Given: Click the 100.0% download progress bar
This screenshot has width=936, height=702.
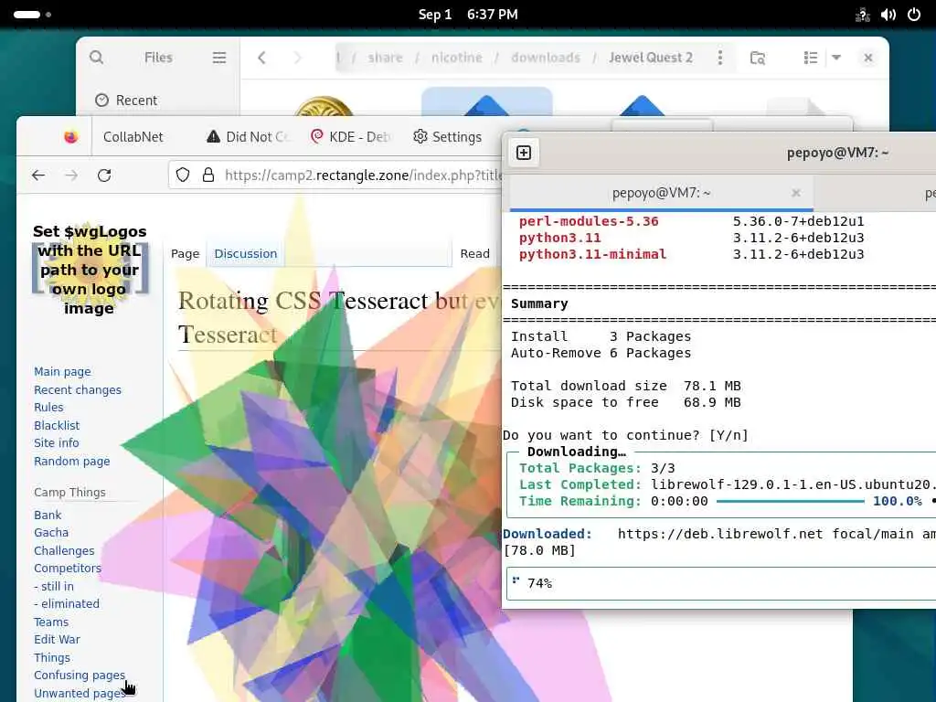Looking at the screenshot, I should pyautogui.click(x=791, y=502).
